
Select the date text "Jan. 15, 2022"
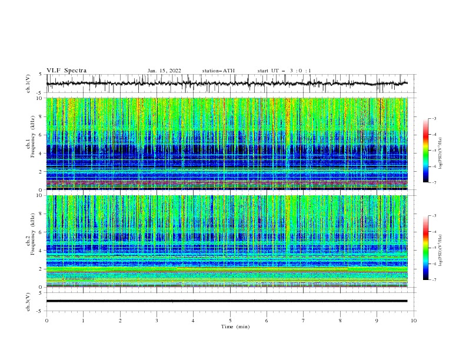[164, 71]
